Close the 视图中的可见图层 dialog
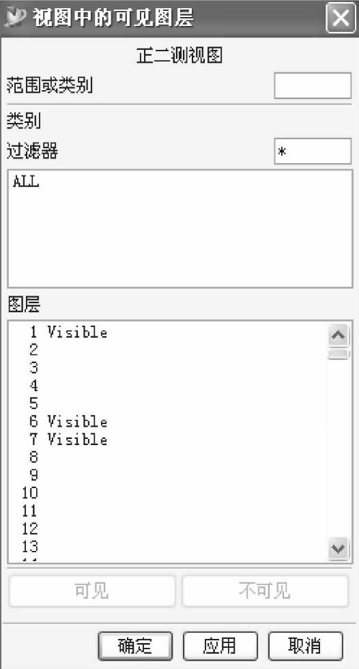Screen dimensions: 359x669 pyautogui.click(x=341, y=18)
